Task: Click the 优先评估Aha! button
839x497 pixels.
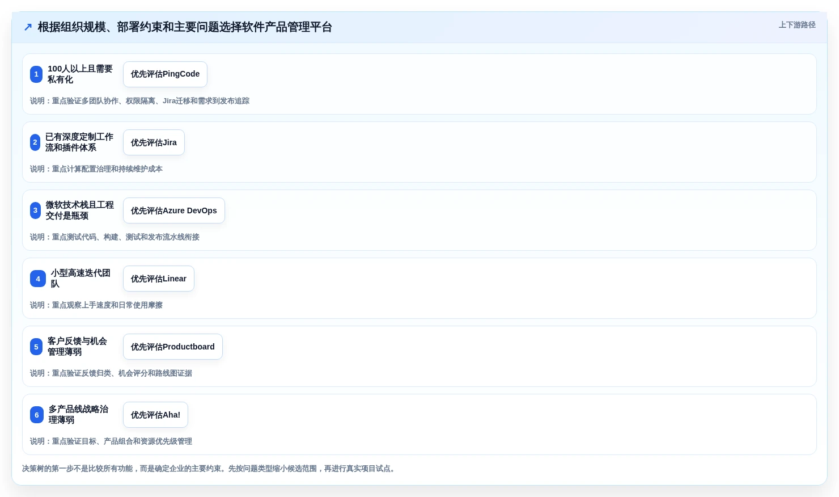Action: pos(155,415)
